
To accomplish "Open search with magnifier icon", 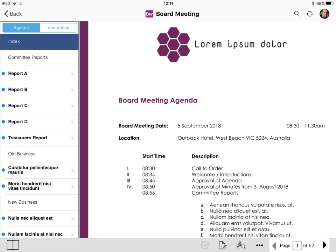I will (296, 14).
